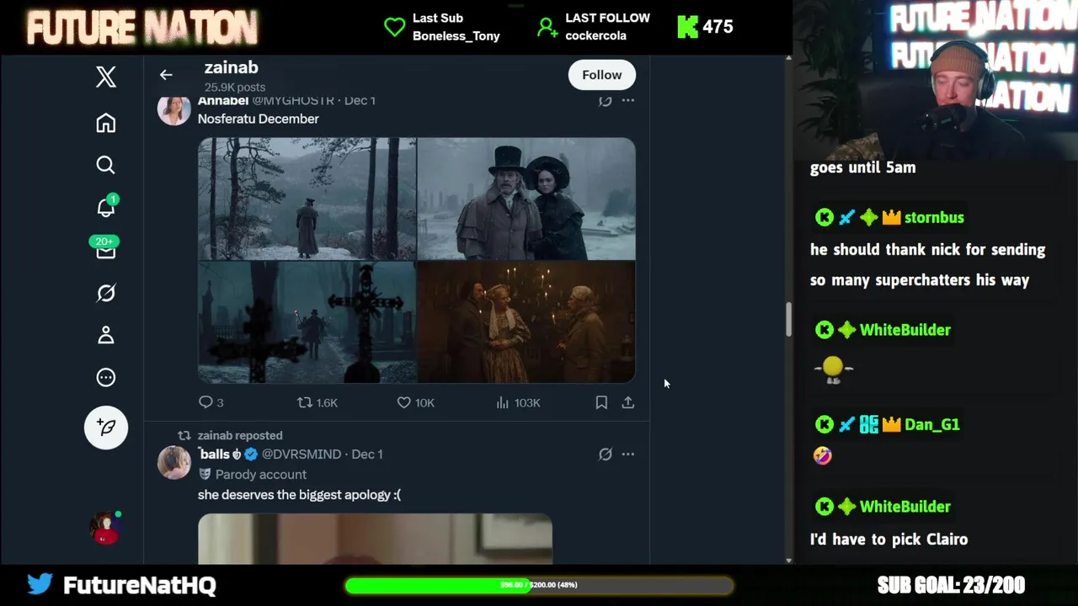Open the dark graveyard cross image
This screenshot has height=606, width=1078.
[307, 322]
